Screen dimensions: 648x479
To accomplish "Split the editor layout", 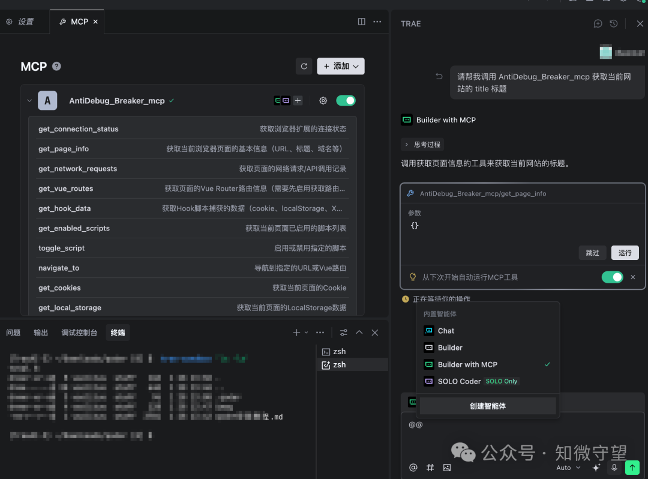I will click(362, 22).
